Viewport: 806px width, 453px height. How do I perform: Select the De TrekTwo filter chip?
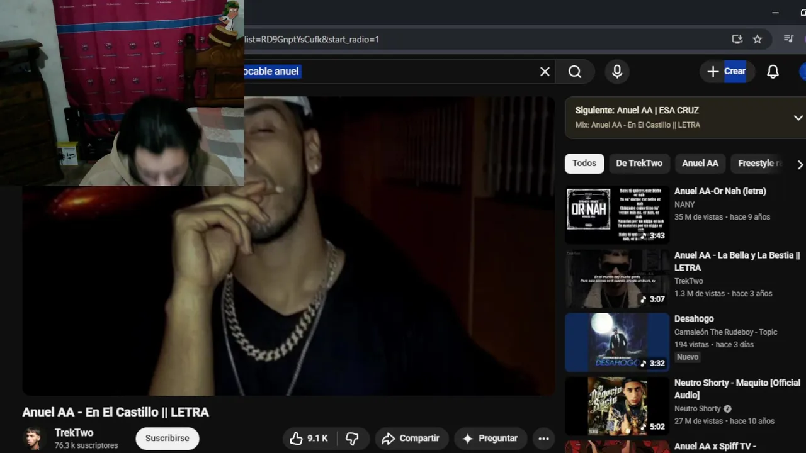(639, 164)
